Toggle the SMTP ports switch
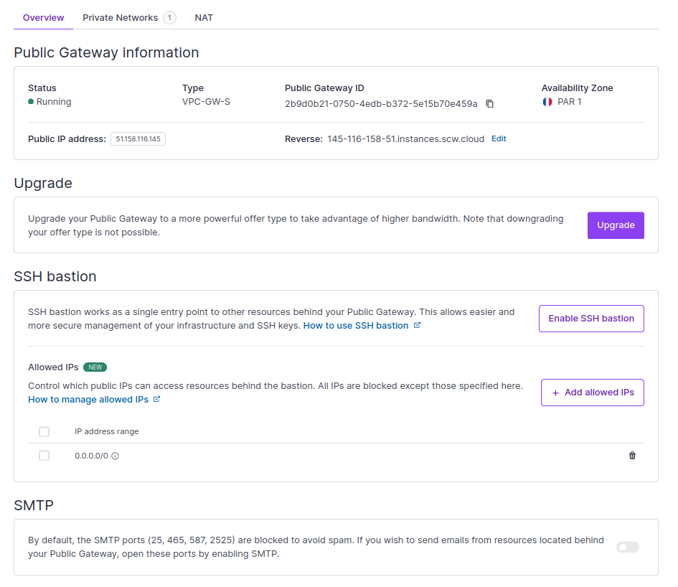Image resolution: width=678 pixels, height=587 pixels. pyautogui.click(x=627, y=548)
